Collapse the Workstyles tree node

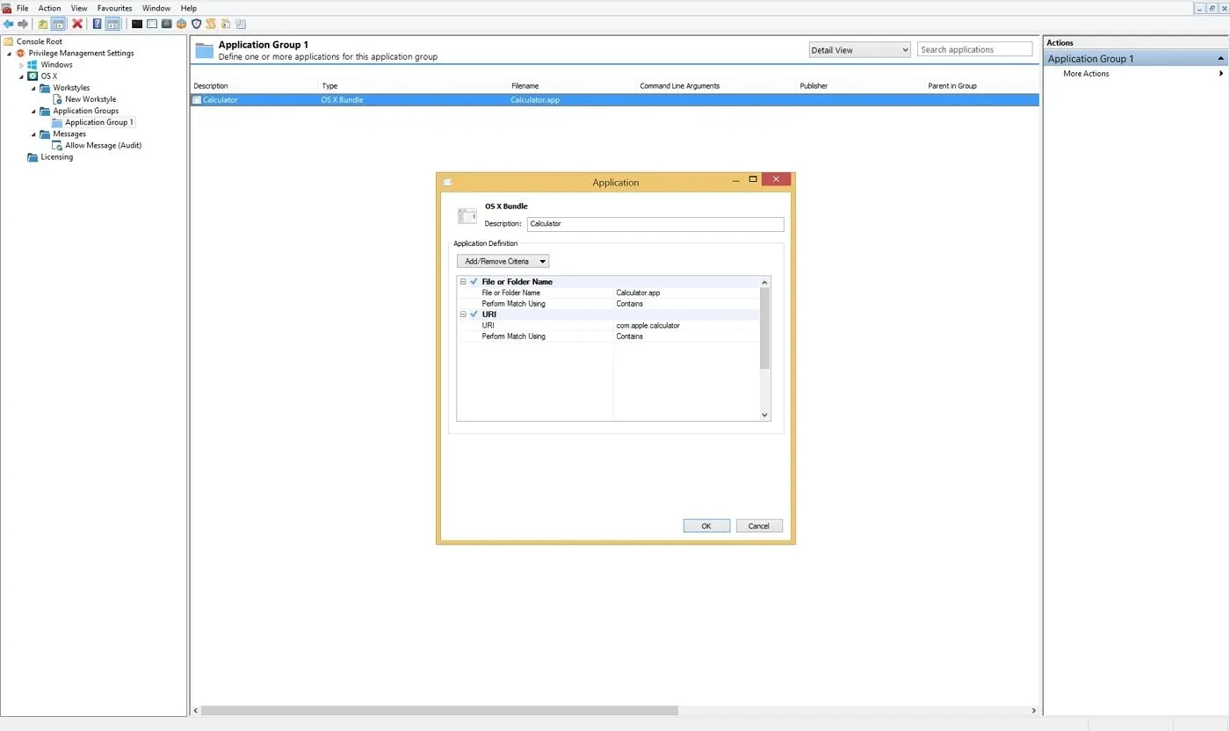point(34,88)
